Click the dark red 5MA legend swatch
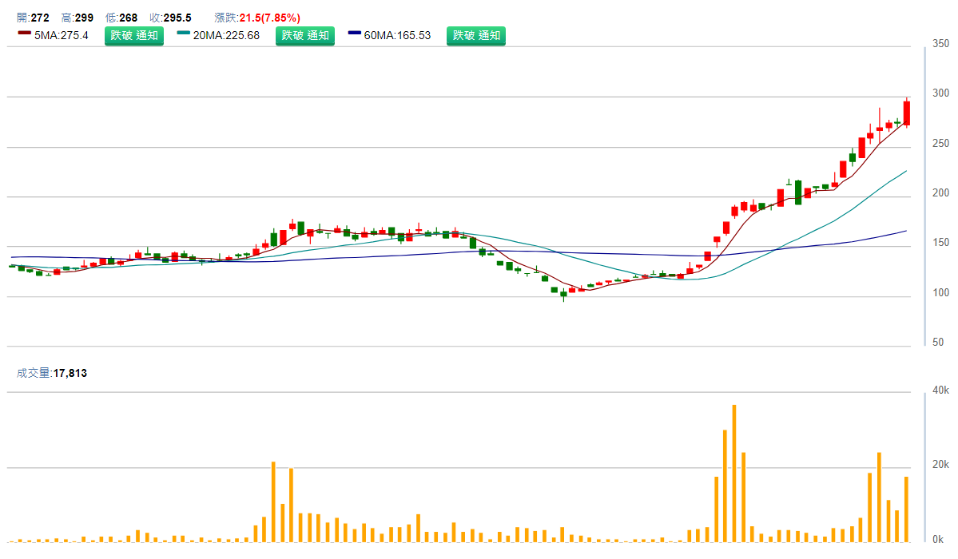 tap(24, 33)
